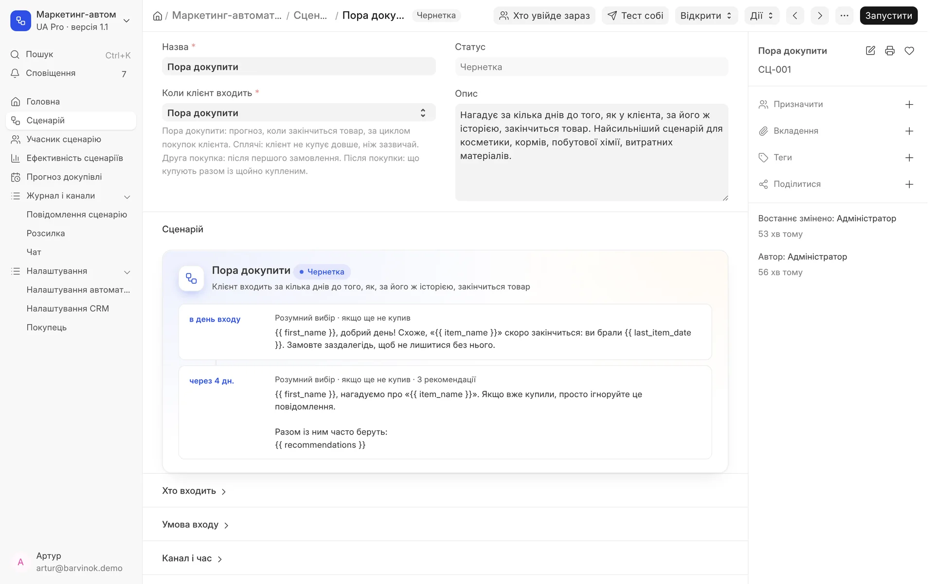The height and width of the screenshot is (584, 934).
Task: Expand the Умова входу section
Action: click(x=196, y=525)
